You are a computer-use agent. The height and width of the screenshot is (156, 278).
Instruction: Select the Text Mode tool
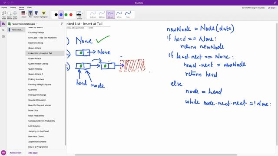[4, 15]
